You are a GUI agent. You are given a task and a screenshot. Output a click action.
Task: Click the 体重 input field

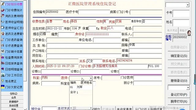(x=92, y=28)
